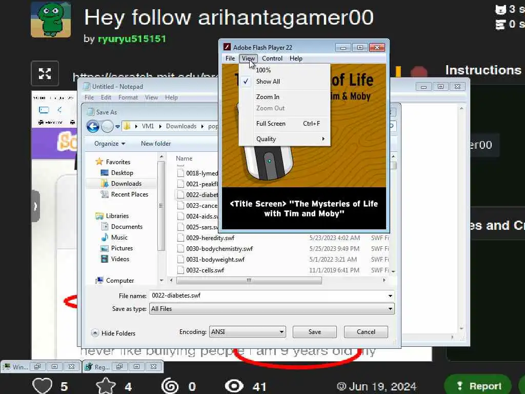
Task: Click file icon of 0018-lyme entry
Action: tap(181, 173)
